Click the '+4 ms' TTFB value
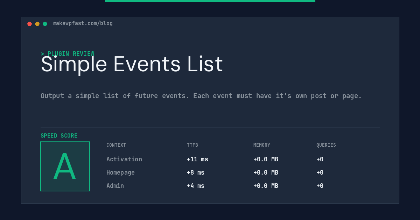This screenshot has height=220, width=420. click(x=196, y=186)
